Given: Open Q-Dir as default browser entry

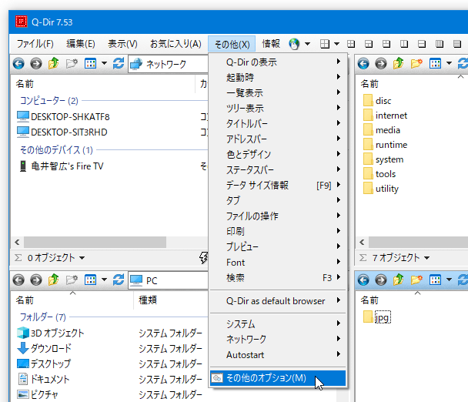Looking at the screenshot, I should coord(278,301).
